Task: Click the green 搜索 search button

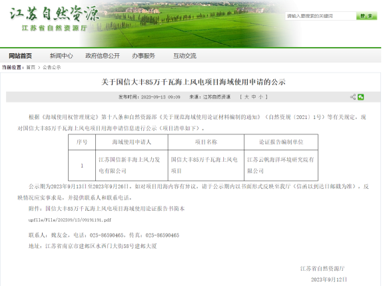Action: (x=366, y=16)
